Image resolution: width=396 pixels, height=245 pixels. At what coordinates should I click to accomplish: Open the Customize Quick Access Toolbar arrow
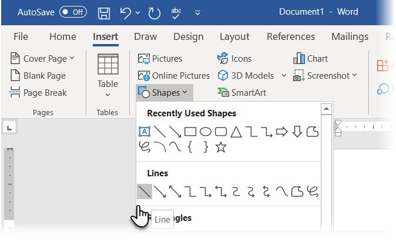coord(198,12)
